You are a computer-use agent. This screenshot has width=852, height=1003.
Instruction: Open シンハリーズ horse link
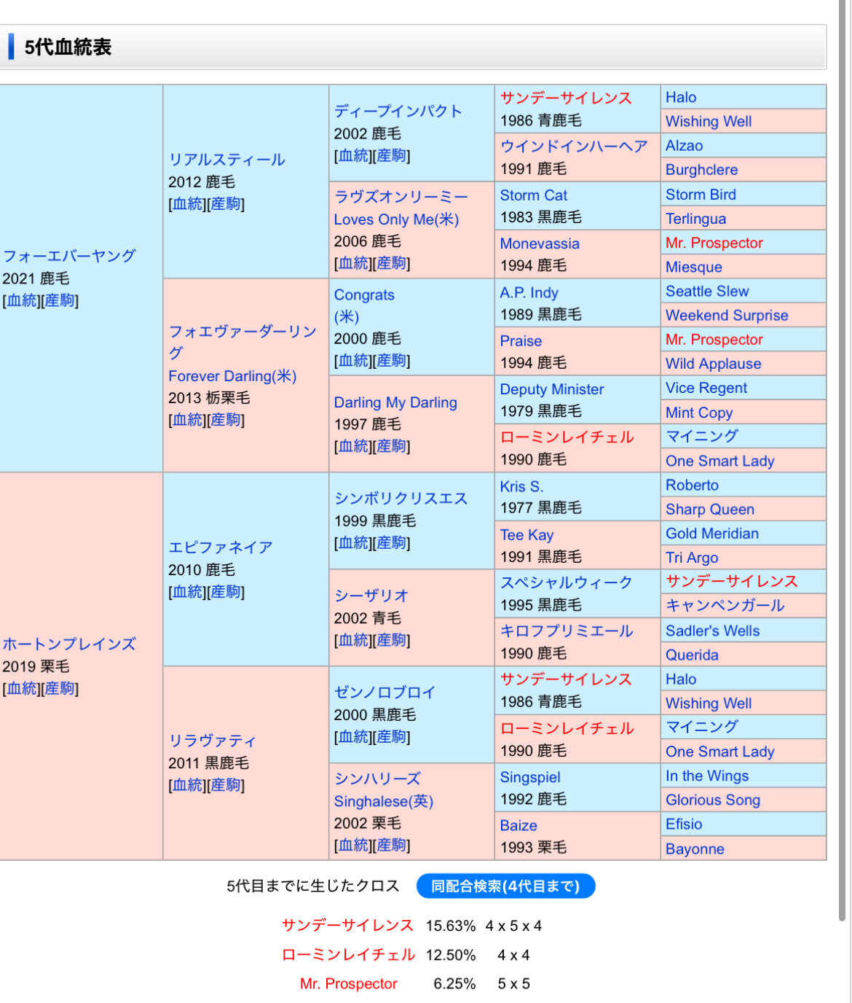(377, 778)
